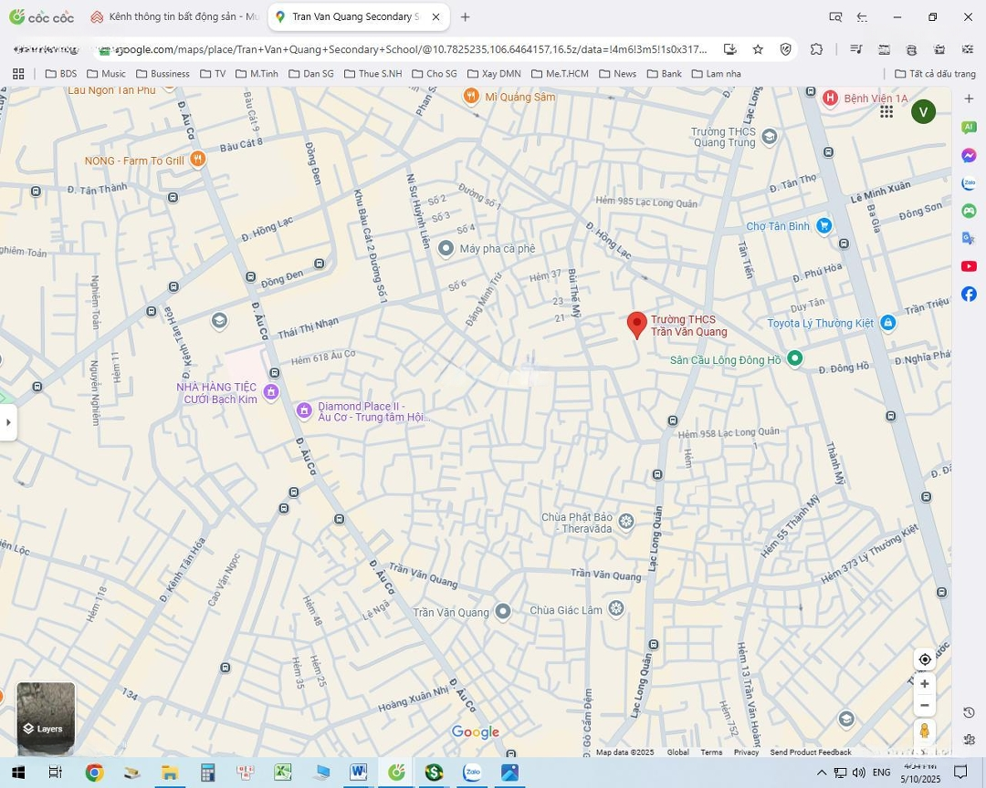The height and width of the screenshot is (788, 986).
Task: Expand the collapsed side panel arrow
Action: (x=8, y=422)
